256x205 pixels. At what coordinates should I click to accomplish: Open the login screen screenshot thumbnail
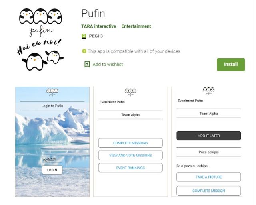(x=52, y=142)
